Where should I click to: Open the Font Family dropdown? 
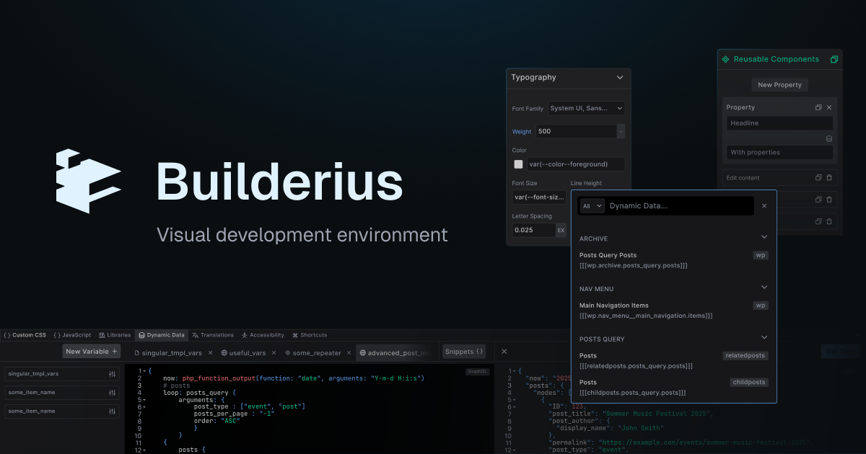point(586,108)
